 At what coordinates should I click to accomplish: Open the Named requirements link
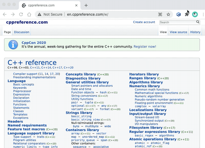click(x=27, y=125)
